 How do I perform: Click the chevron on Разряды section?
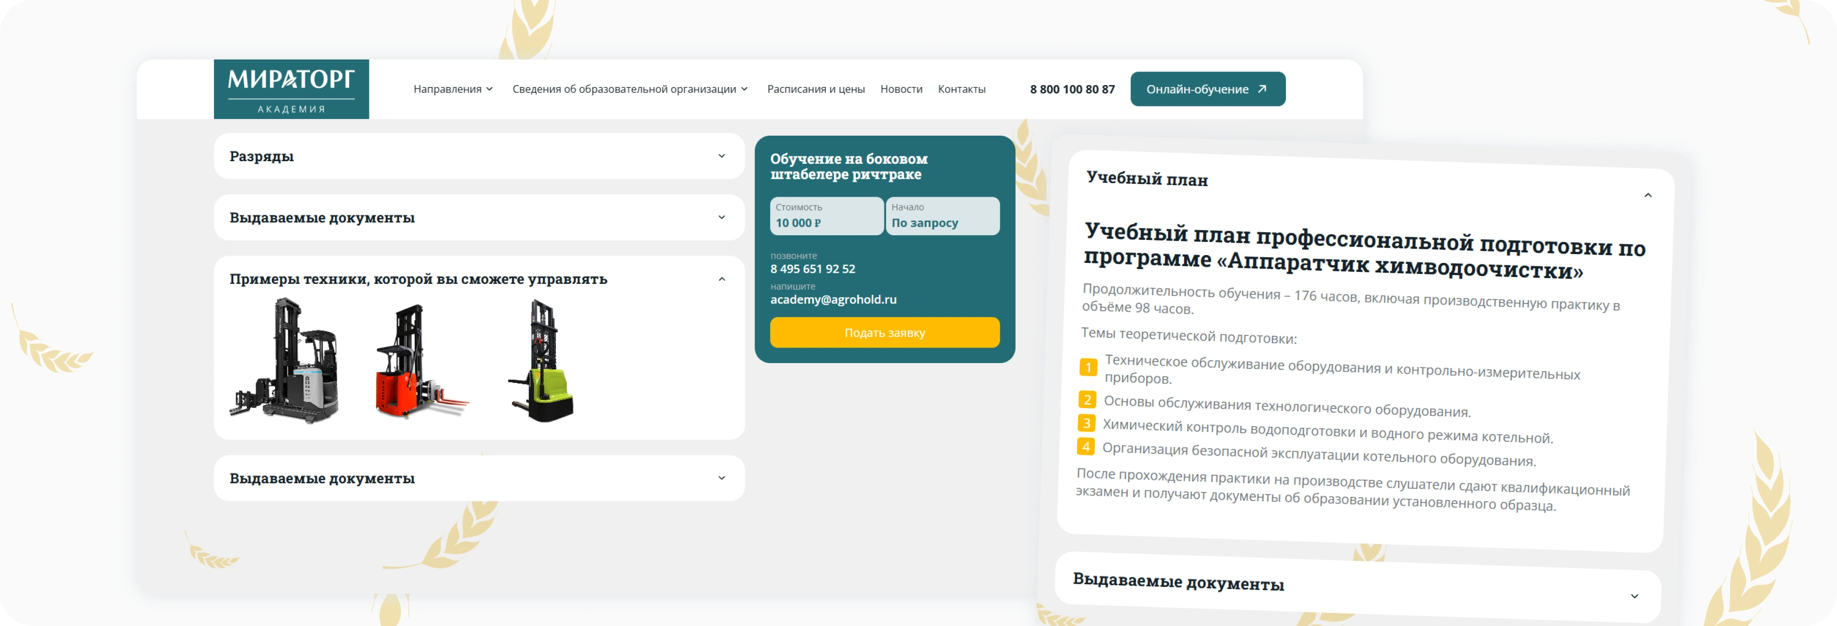(722, 156)
